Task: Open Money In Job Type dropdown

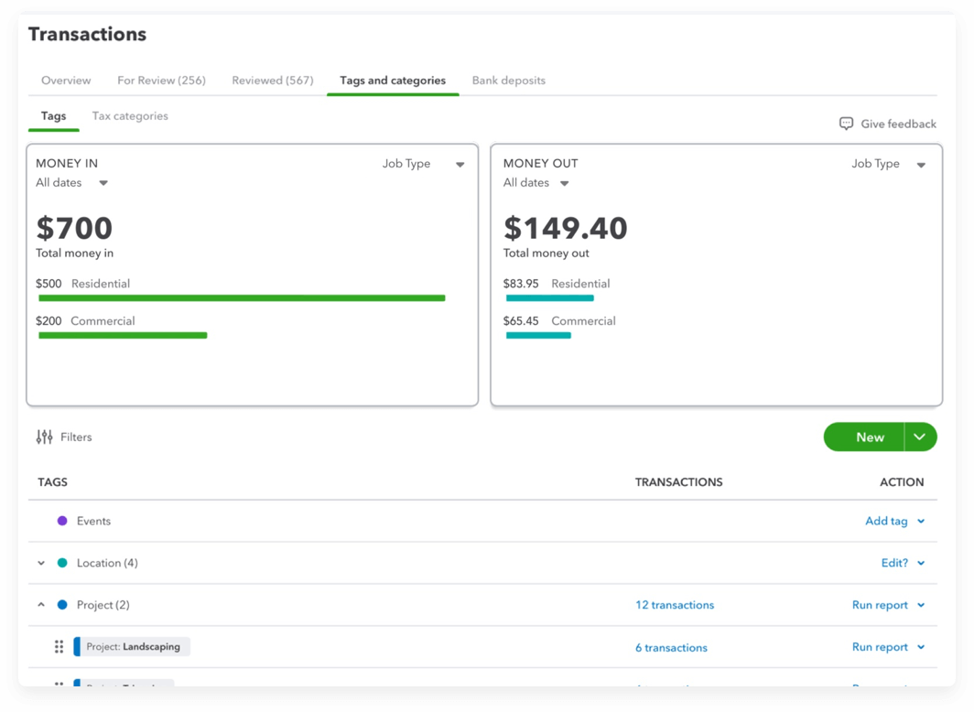Action: (x=460, y=165)
